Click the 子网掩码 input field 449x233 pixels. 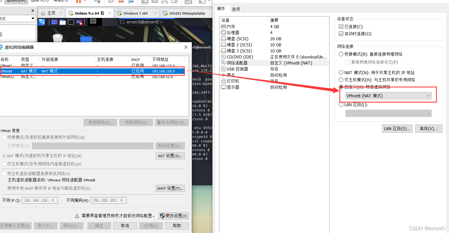coord(109,200)
